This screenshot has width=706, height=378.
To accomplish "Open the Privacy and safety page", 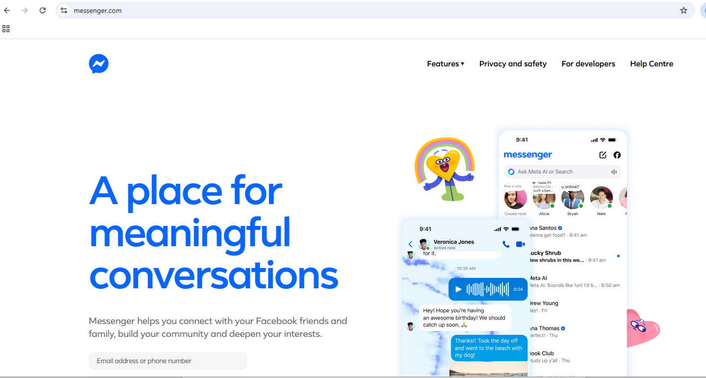I will [513, 64].
